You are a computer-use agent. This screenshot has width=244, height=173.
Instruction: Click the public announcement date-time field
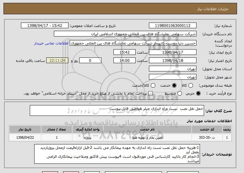pos(45,26)
